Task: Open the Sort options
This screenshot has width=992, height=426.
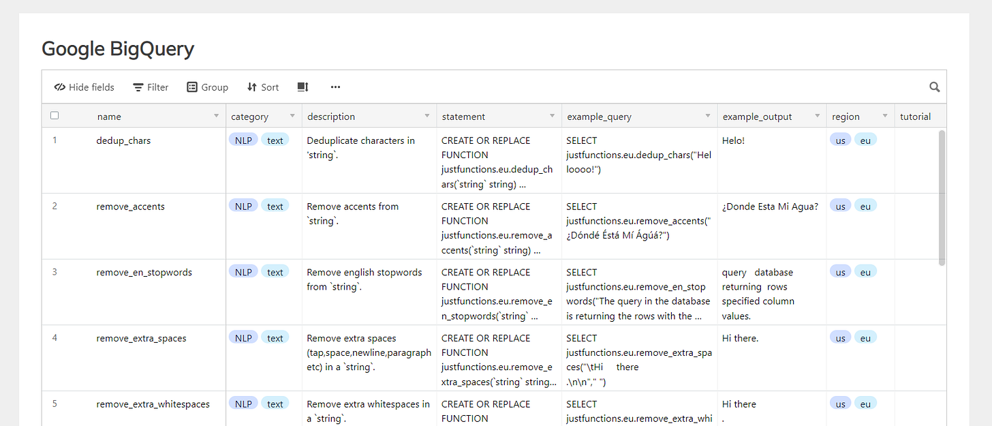Action: (x=263, y=87)
